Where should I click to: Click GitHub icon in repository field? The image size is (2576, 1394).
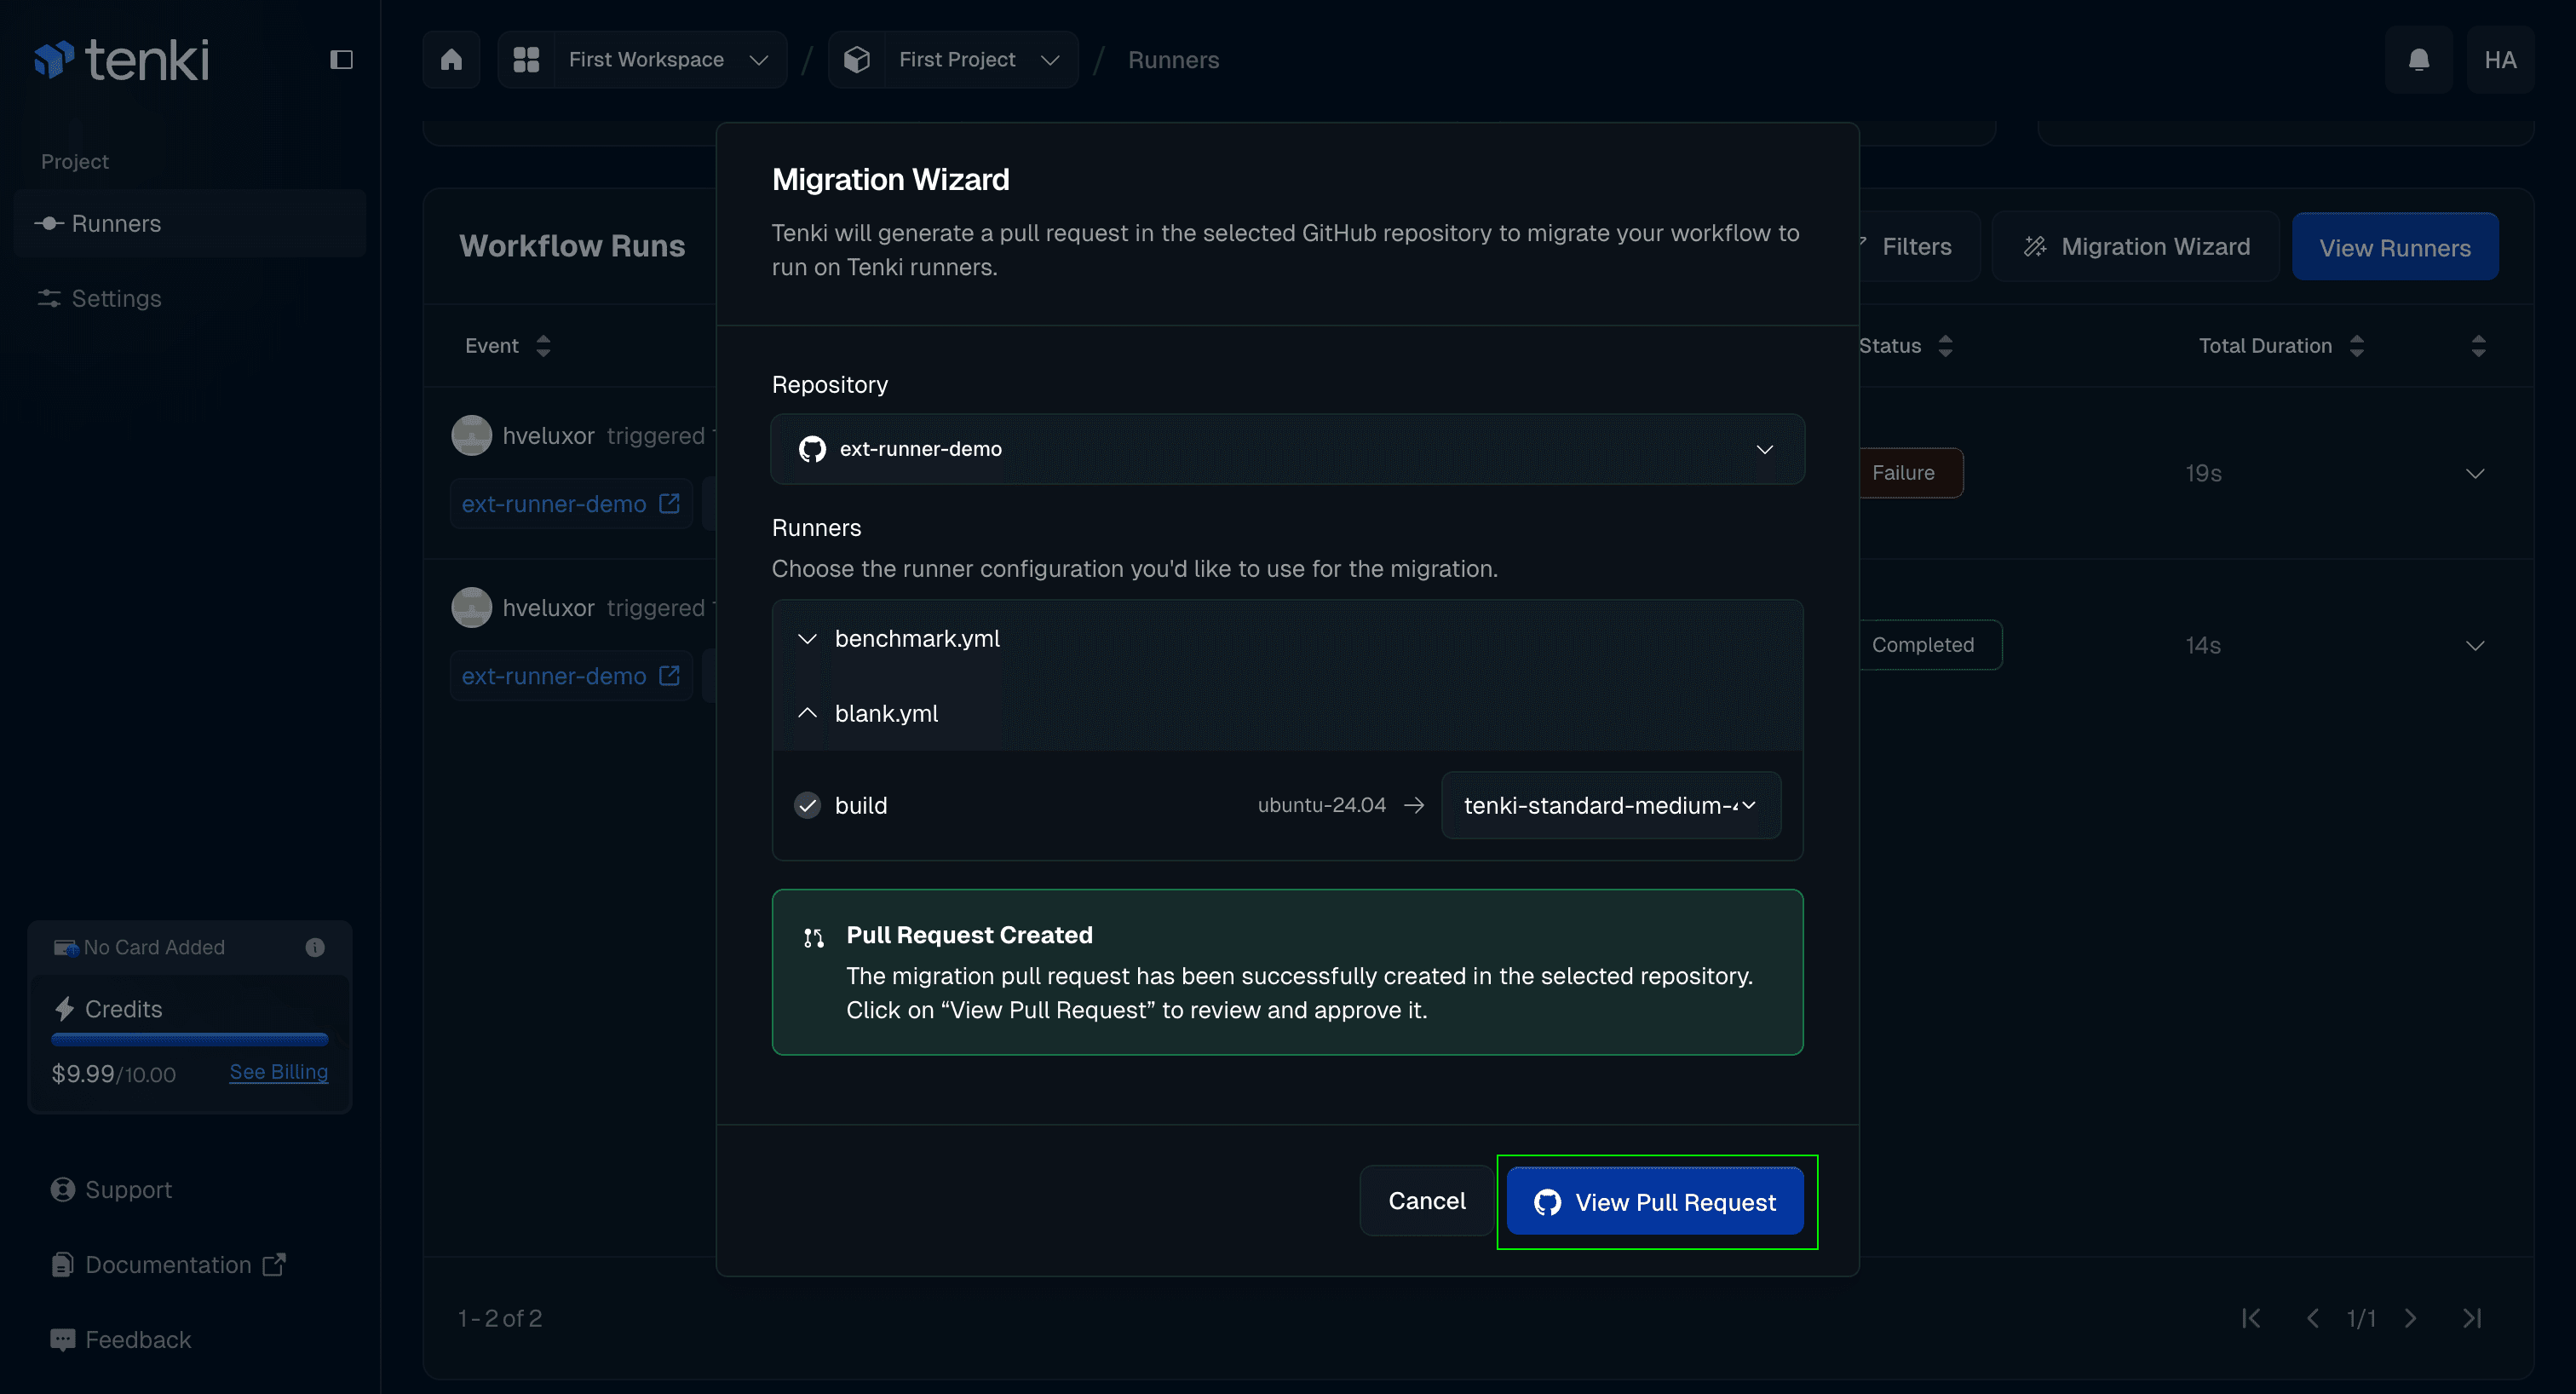pyautogui.click(x=812, y=449)
